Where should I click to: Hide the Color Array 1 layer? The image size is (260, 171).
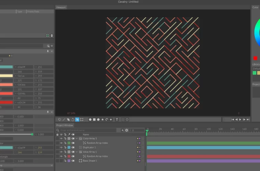(x=61, y=139)
